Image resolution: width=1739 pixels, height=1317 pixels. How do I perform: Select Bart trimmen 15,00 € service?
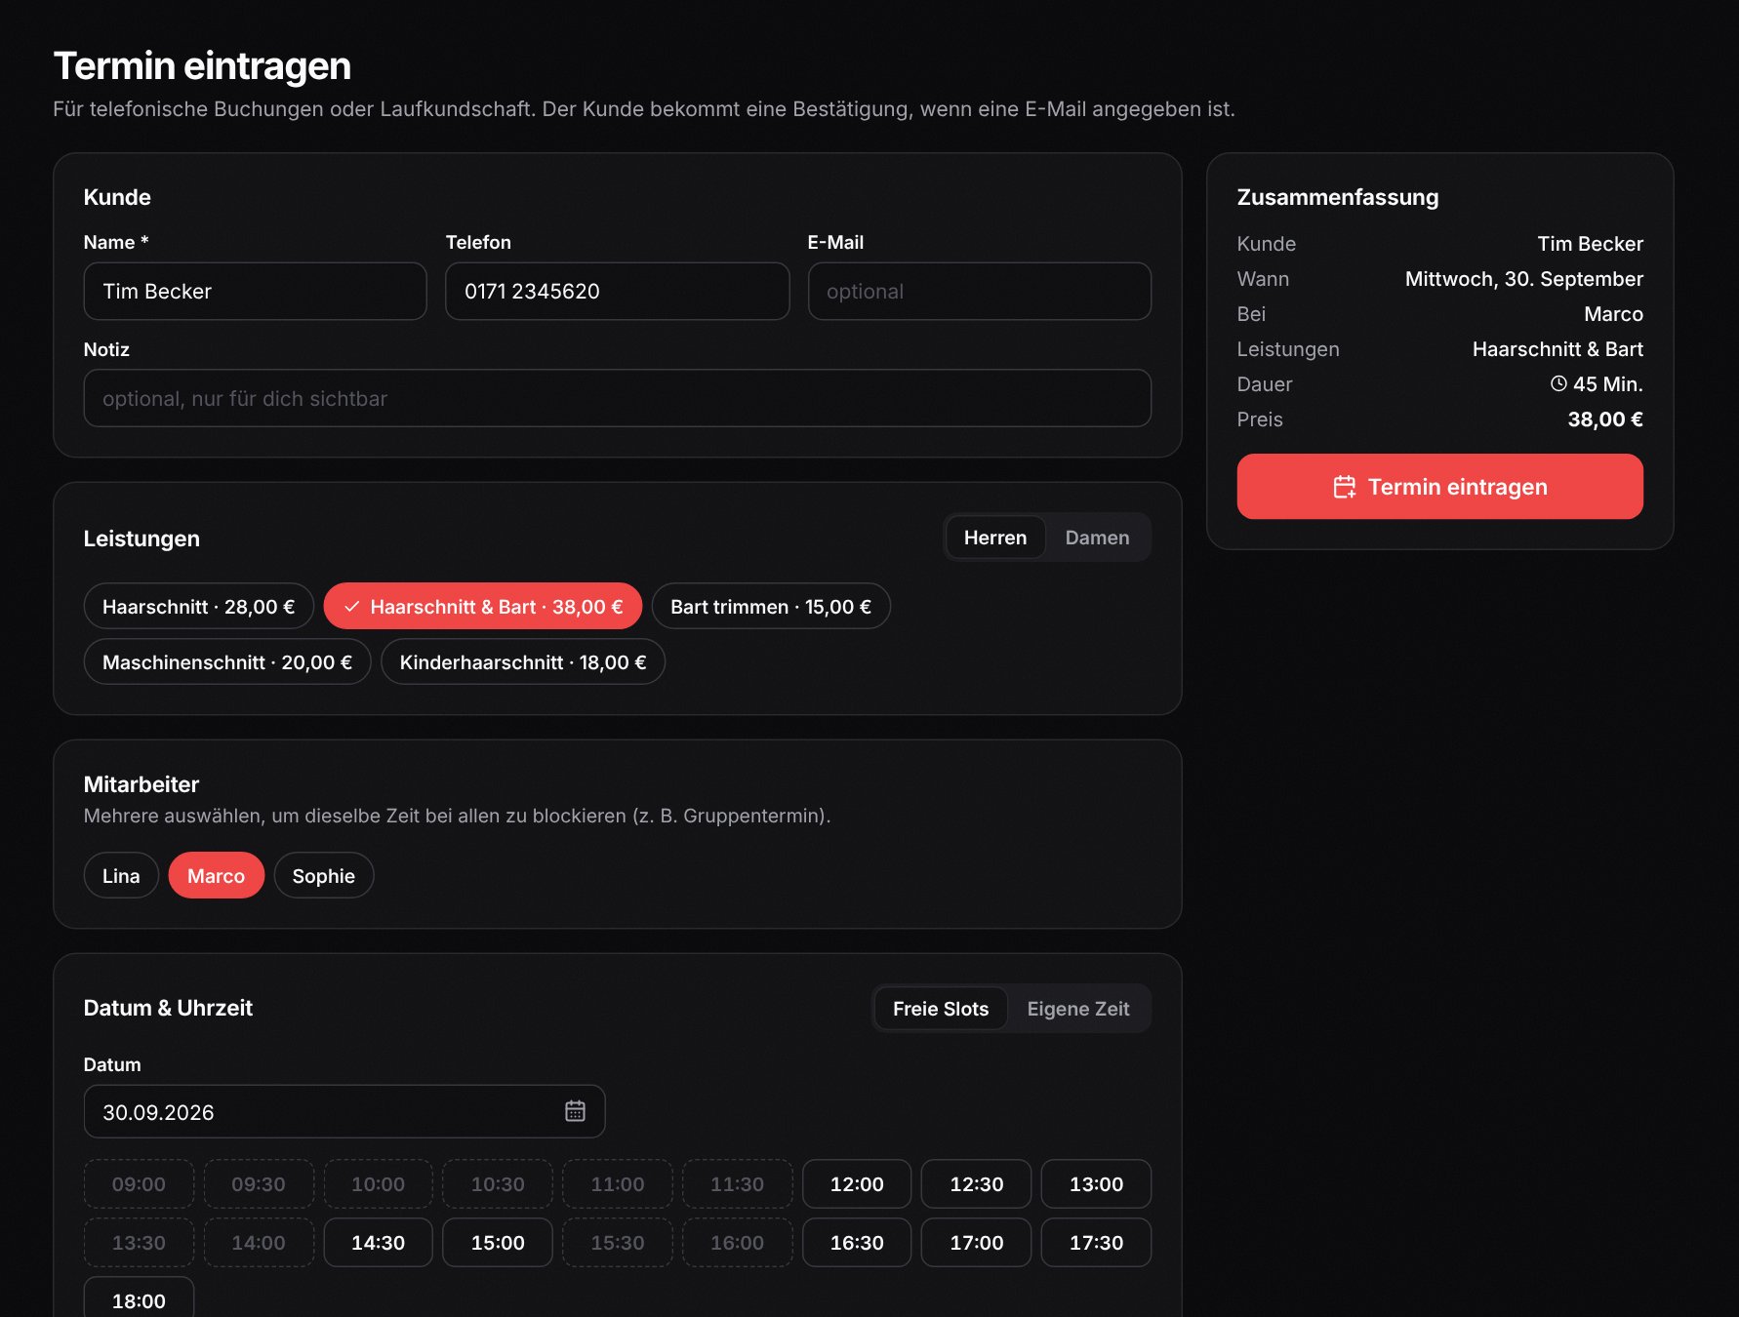pyautogui.click(x=771, y=607)
